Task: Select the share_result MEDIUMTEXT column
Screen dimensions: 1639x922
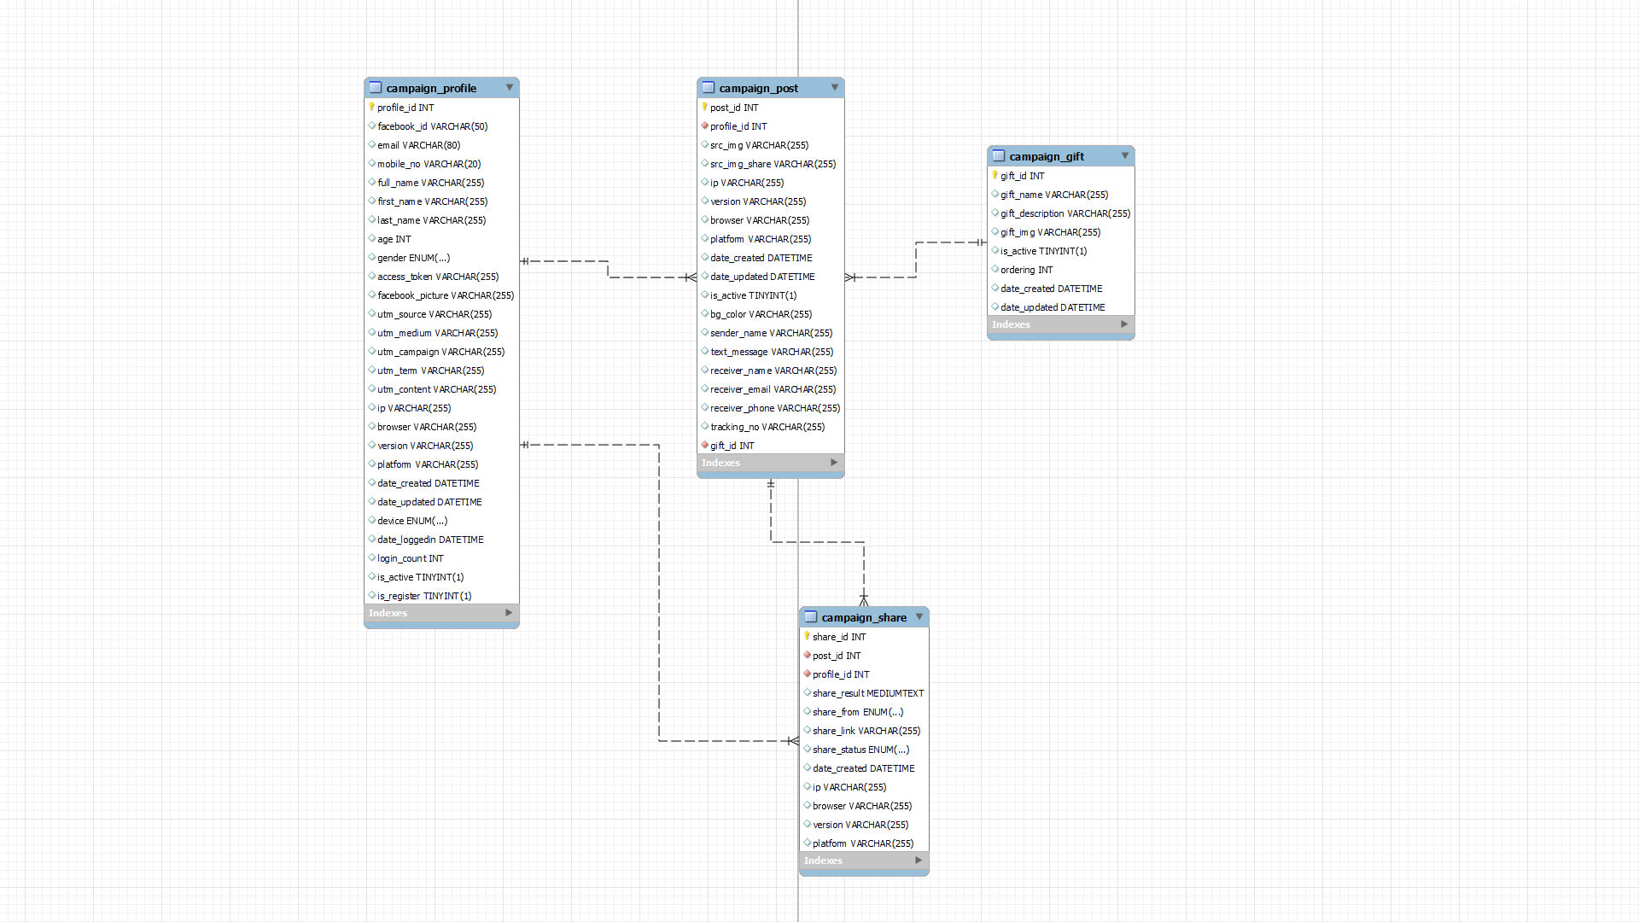Action: [x=868, y=693]
